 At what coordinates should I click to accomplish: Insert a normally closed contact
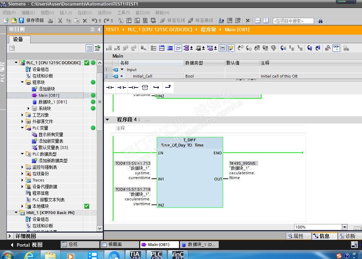pos(122,87)
